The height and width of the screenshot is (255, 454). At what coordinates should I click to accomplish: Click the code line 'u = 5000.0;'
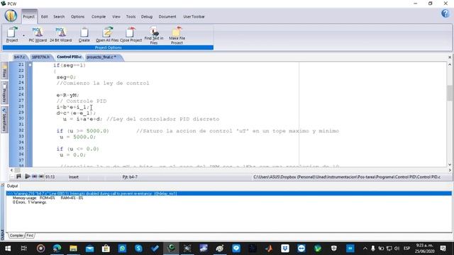click(77, 137)
